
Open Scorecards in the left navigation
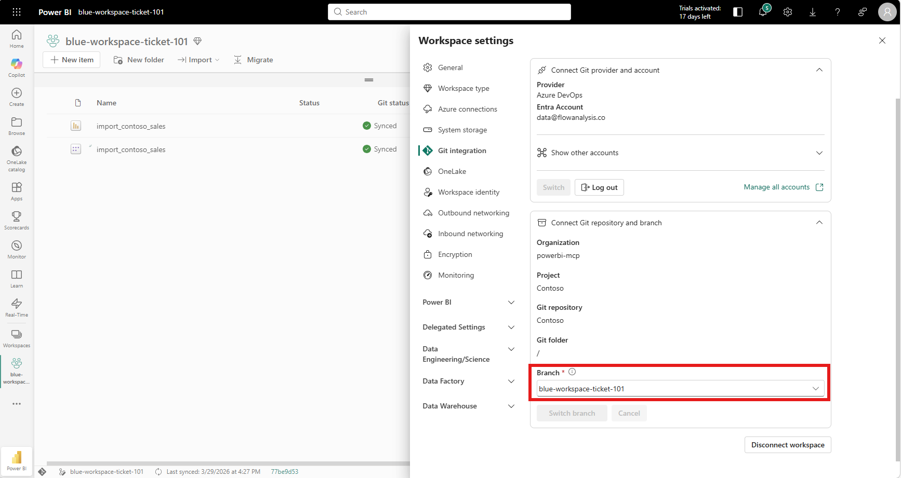pos(17,221)
